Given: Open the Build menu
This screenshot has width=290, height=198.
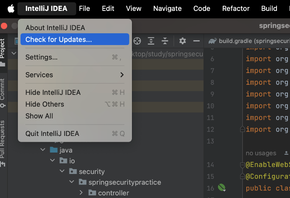Looking at the screenshot, I should coord(269,8).
